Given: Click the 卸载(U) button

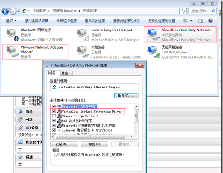Looking at the screenshot, I should pos(94,144).
